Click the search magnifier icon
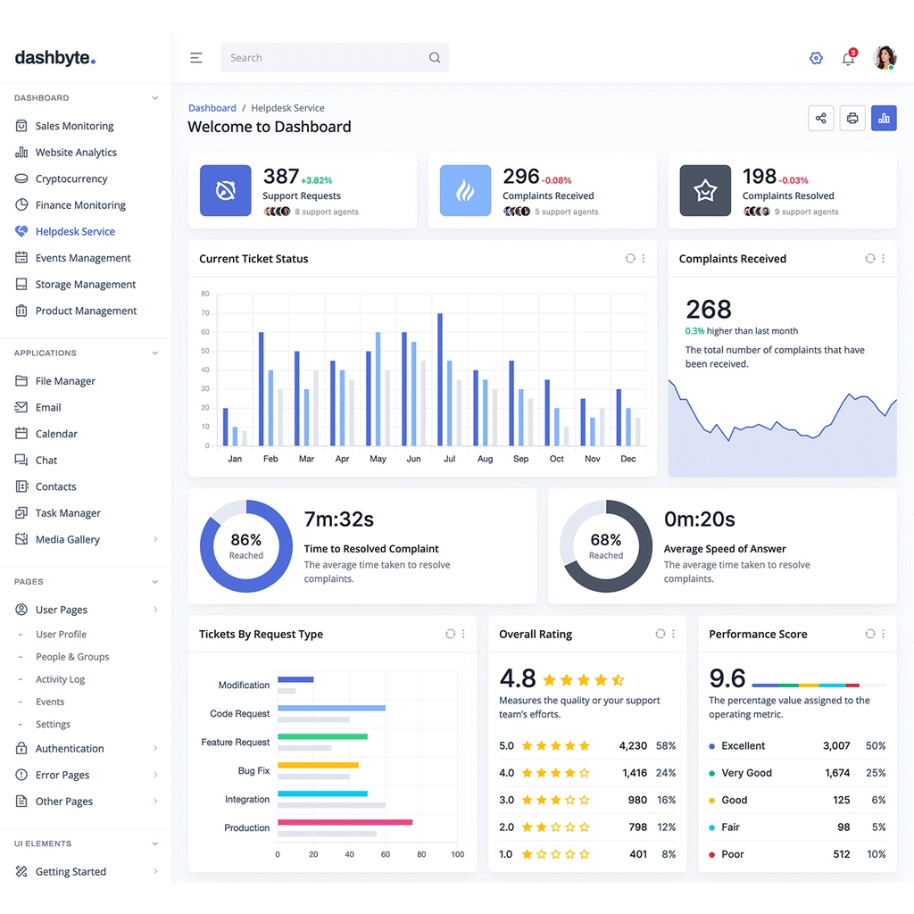914x914 pixels. (x=435, y=58)
